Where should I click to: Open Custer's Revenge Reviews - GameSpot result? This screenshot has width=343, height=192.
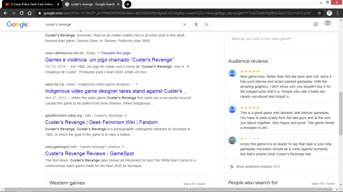tap(90, 153)
